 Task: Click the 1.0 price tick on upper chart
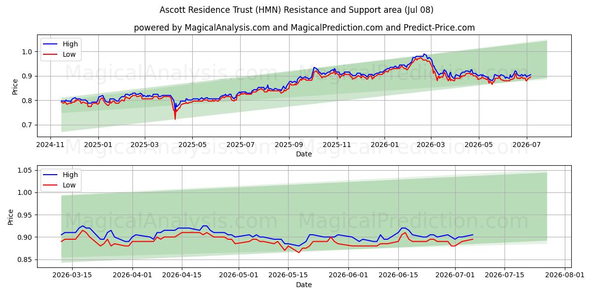28,52
